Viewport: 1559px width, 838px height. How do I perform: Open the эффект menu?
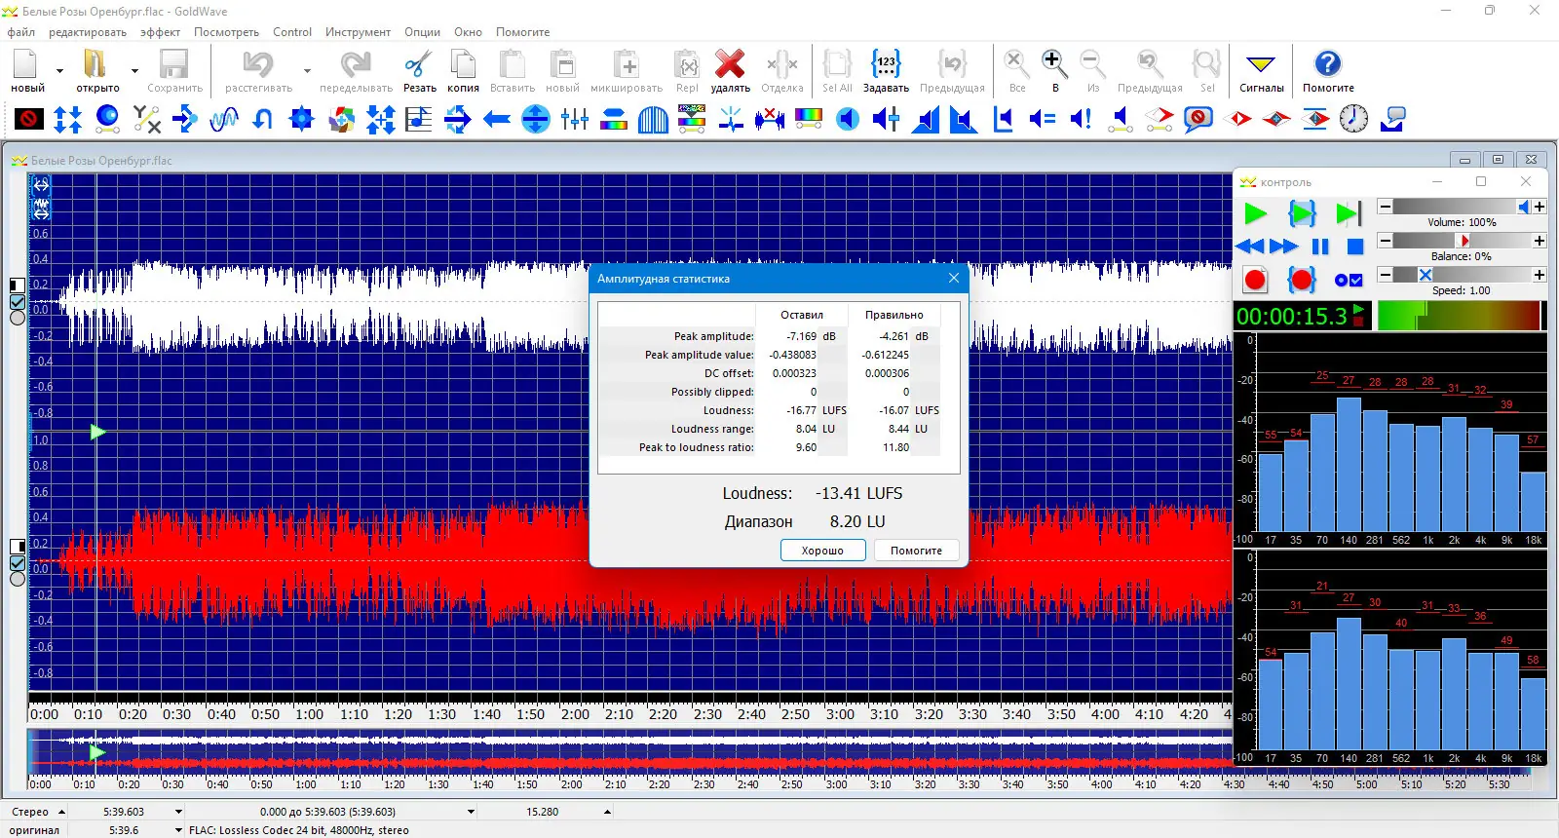click(160, 32)
